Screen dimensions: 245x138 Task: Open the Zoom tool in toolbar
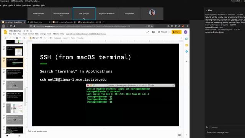click(x=24, y=38)
